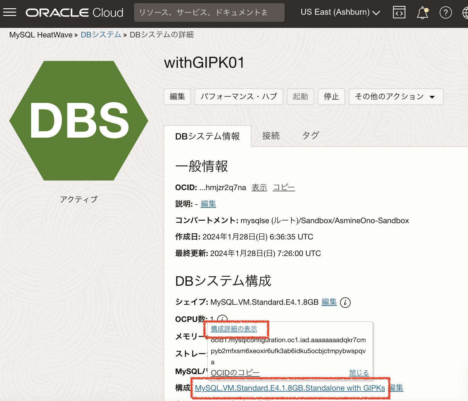Click the shape value MySQL.VM.Standard.E4.1.8GB
This screenshot has height=401, width=468.
pyautogui.click(x=264, y=302)
